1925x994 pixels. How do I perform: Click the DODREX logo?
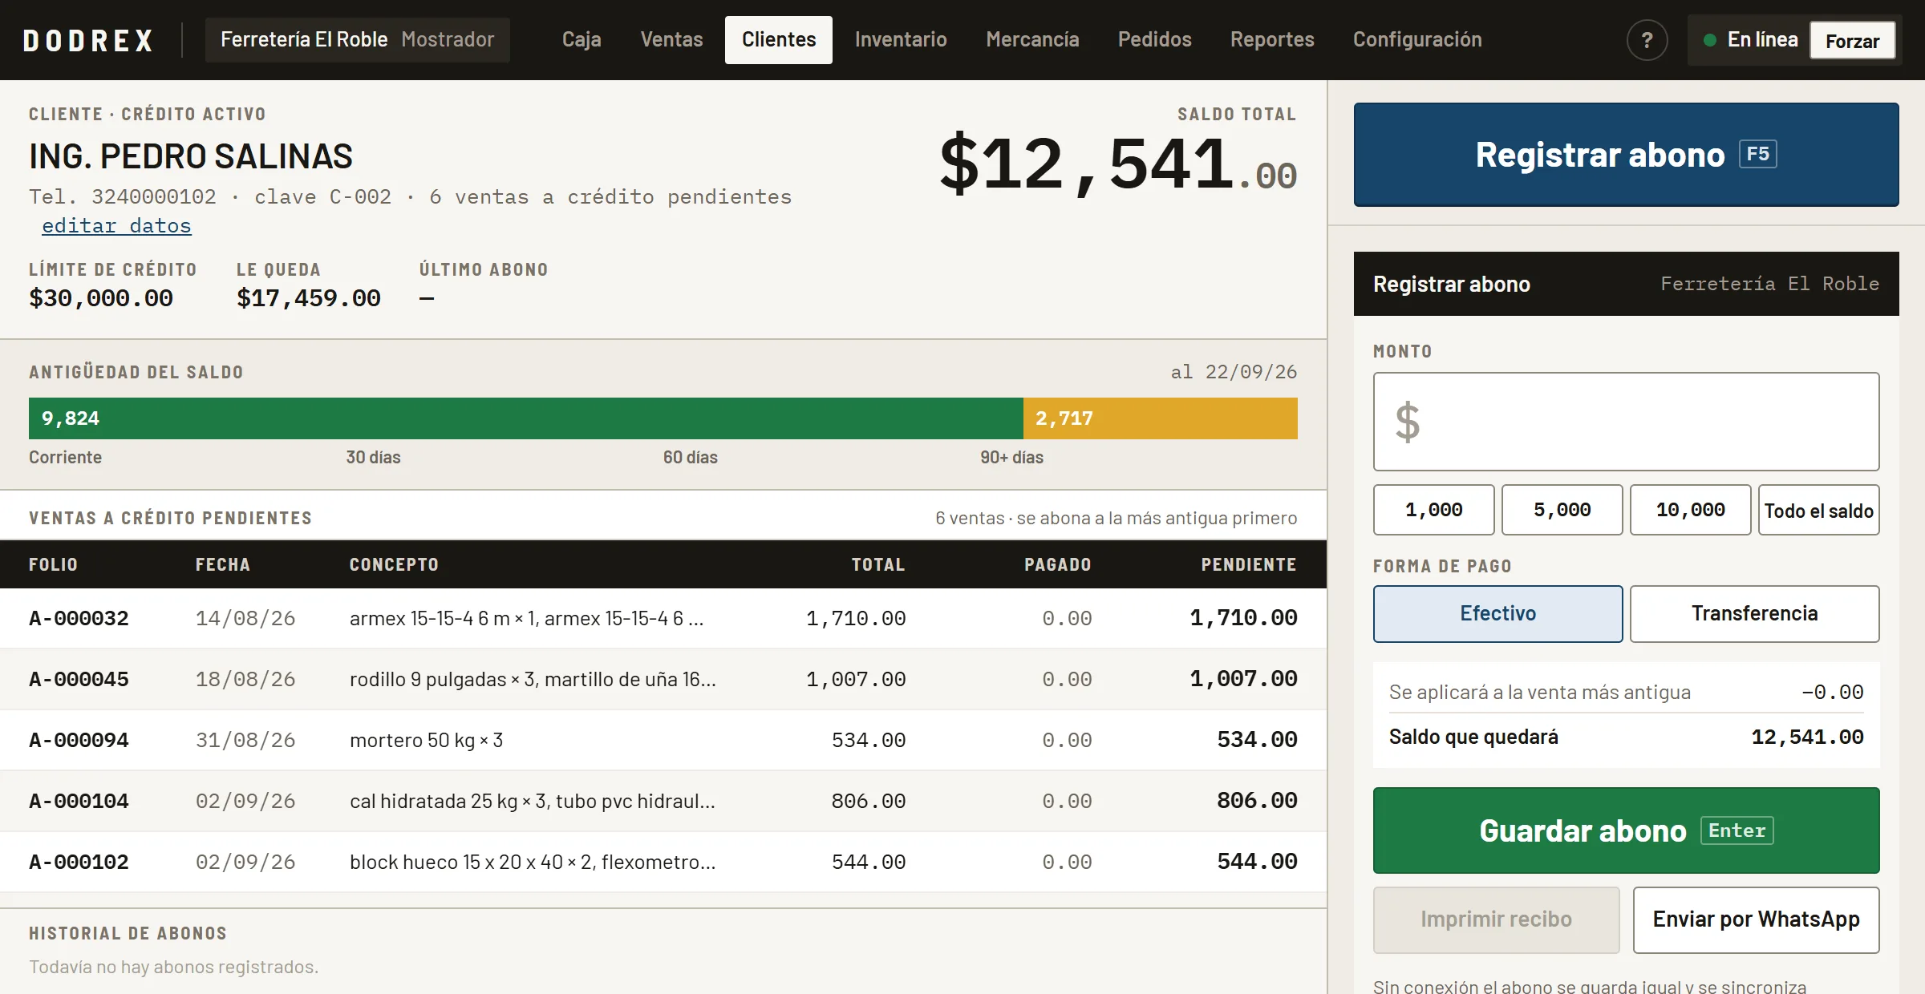(x=88, y=40)
